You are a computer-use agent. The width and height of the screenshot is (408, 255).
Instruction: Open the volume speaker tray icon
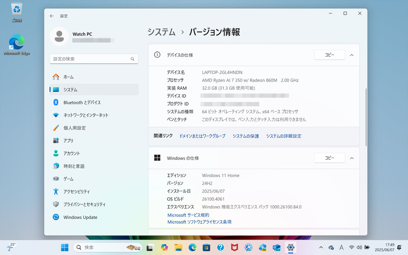point(359,247)
